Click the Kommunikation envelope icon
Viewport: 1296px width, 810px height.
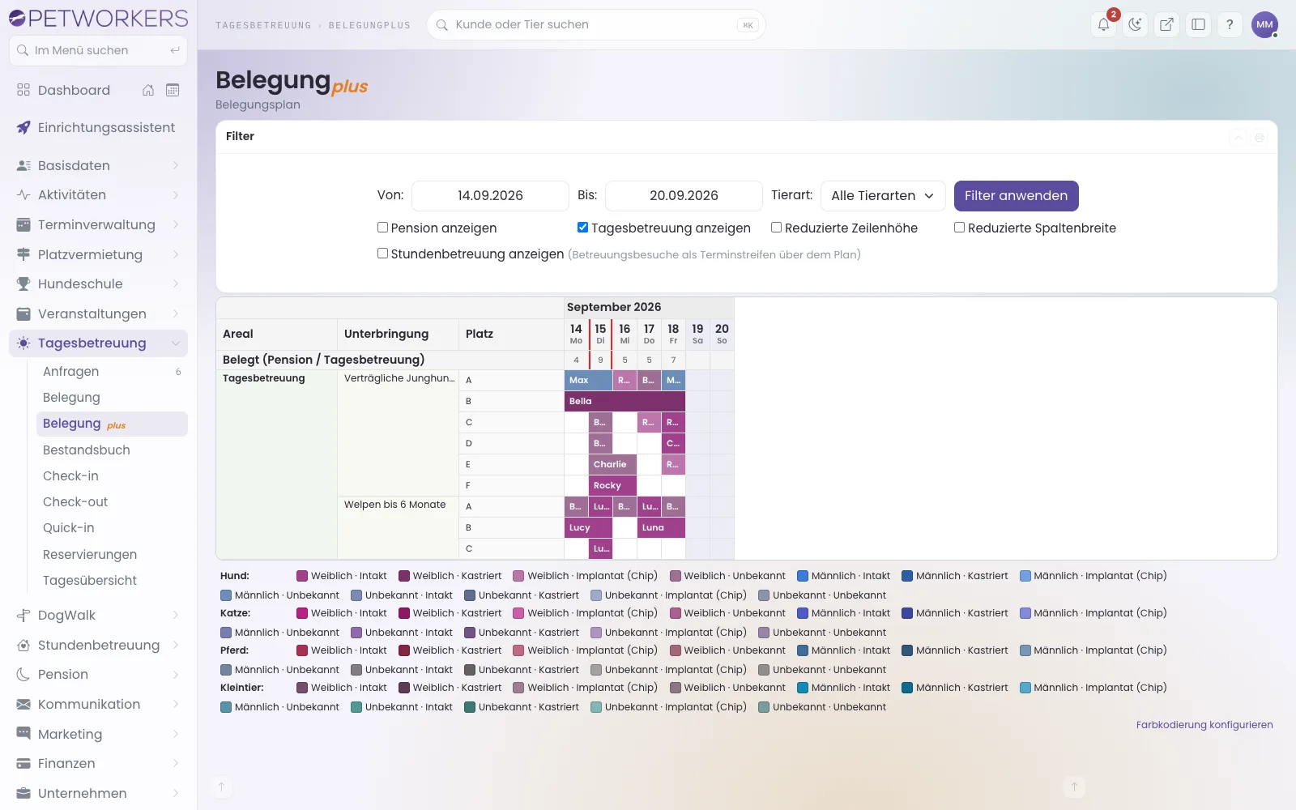23,704
